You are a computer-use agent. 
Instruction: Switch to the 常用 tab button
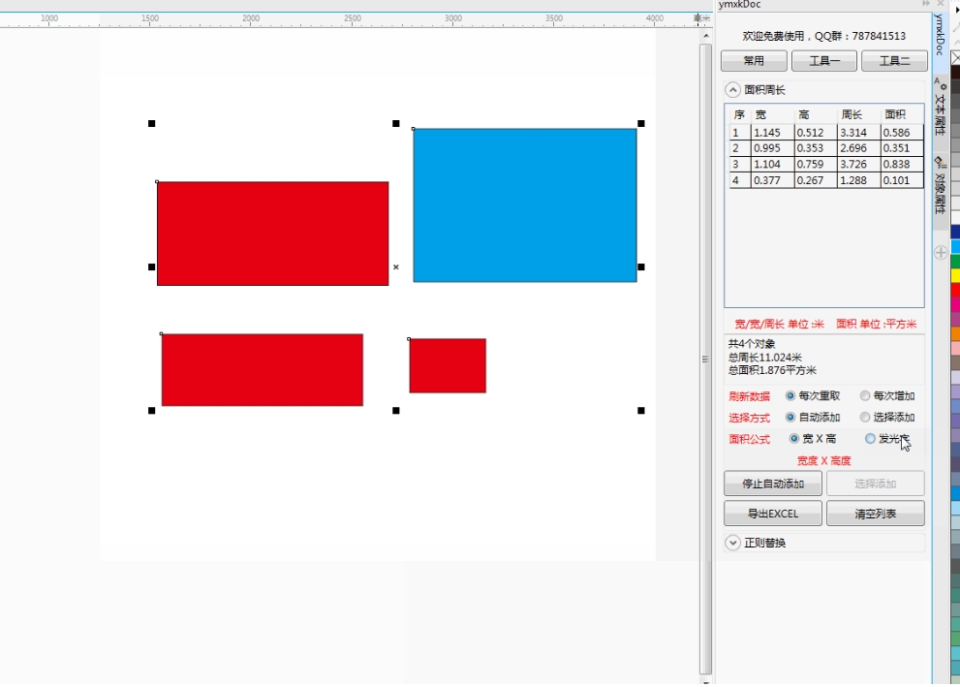pyautogui.click(x=754, y=61)
